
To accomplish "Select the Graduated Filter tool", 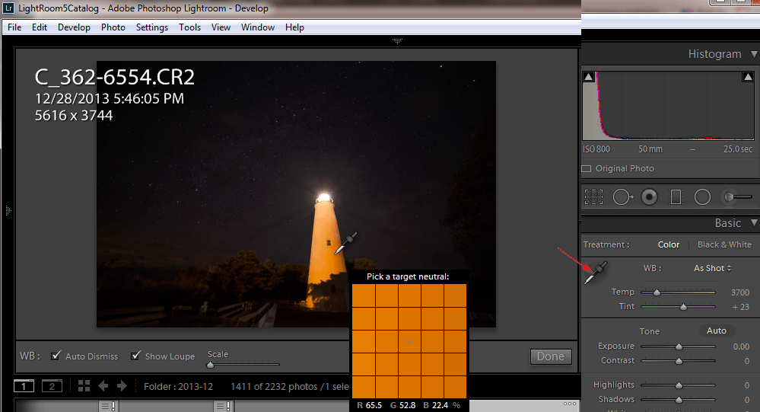I will pos(676,197).
